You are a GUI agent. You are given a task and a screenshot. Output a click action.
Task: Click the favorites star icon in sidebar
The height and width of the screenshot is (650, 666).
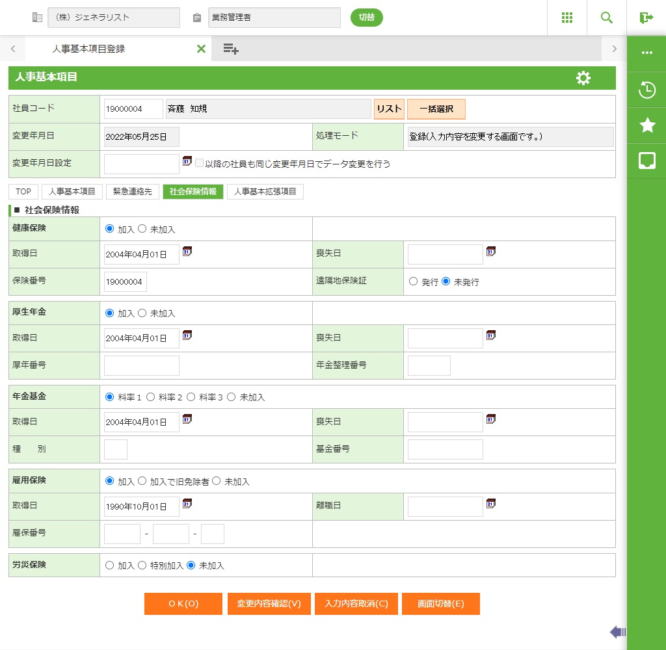coord(646,125)
